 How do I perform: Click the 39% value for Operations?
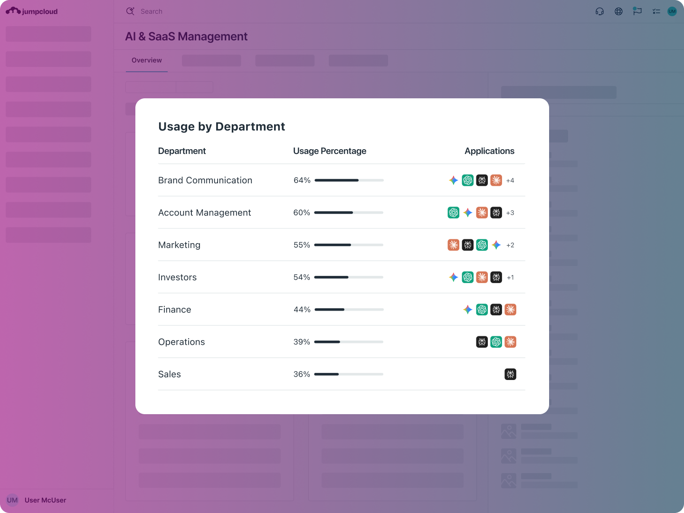click(302, 342)
